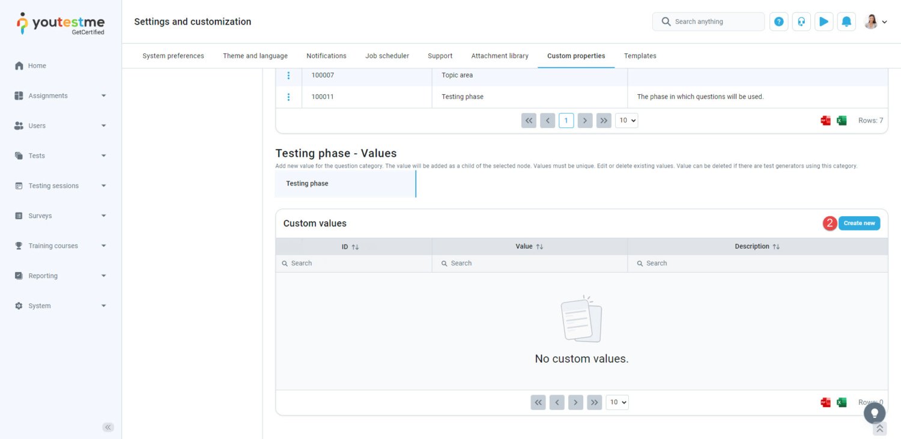Click the video play tutorial icon

coord(824,22)
